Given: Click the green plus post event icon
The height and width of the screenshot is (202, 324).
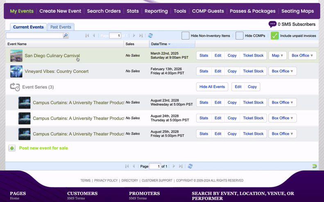Looking at the screenshot, I should click(x=12, y=148).
